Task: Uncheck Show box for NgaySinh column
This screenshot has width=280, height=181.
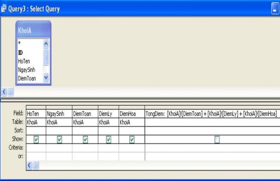Action: pos(60,140)
